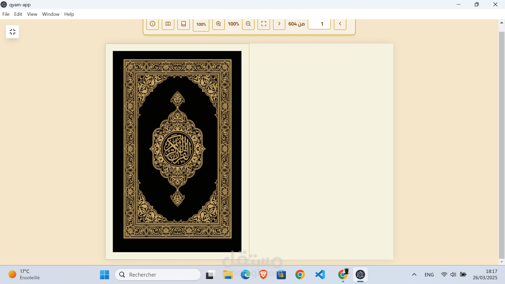Open the Window menu
This screenshot has width=505, height=284.
[x=51, y=14]
